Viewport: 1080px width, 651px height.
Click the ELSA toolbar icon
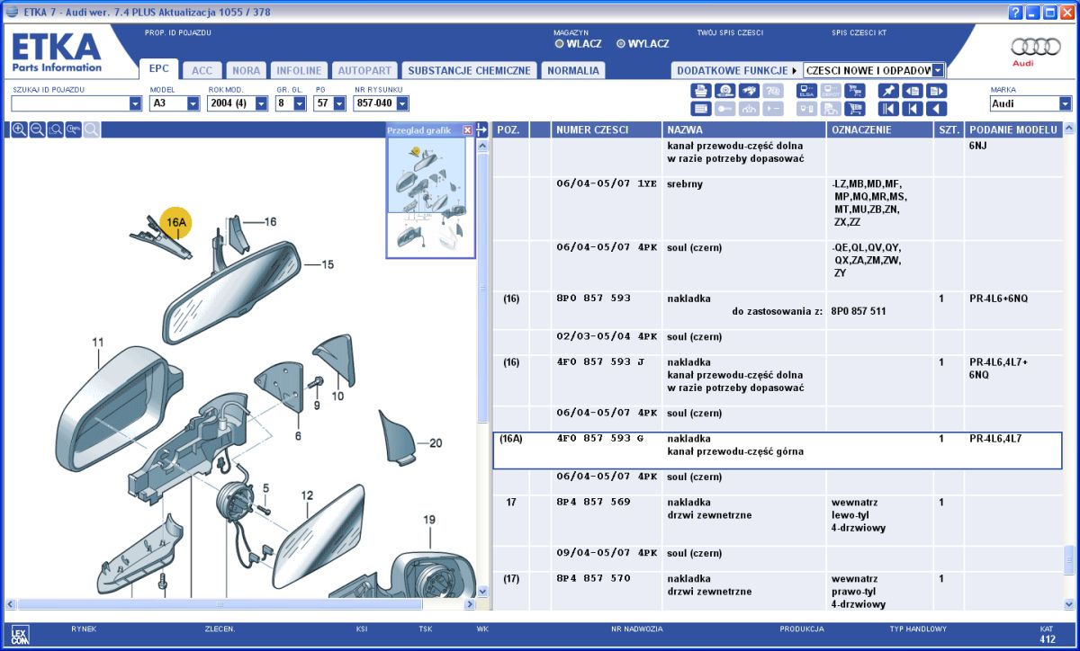coord(806,91)
